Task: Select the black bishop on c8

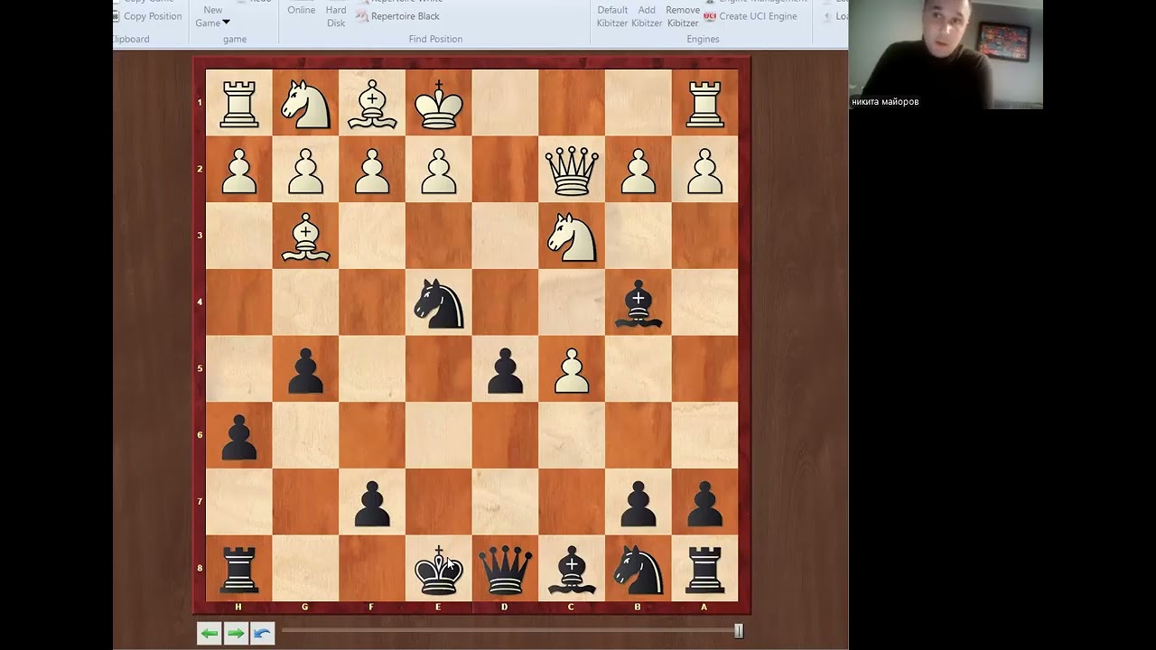Action: click(x=572, y=569)
